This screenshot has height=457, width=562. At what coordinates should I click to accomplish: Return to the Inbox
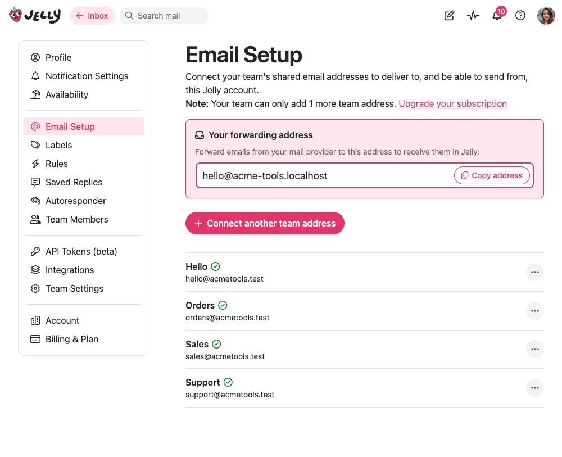(x=92, y=15)
